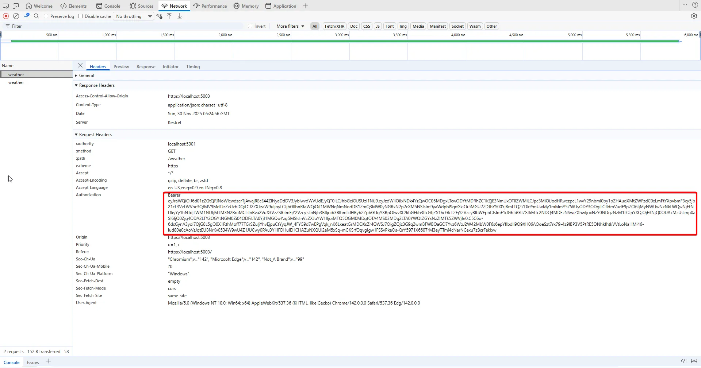Filter requests by Fetch/XHR
Screen dimensions: 701x368
[334, 26]
